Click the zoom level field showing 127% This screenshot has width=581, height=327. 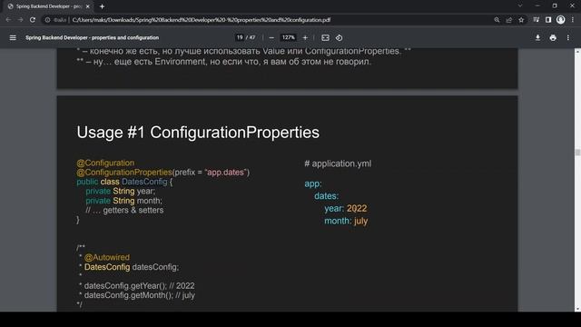pos(289,38)
